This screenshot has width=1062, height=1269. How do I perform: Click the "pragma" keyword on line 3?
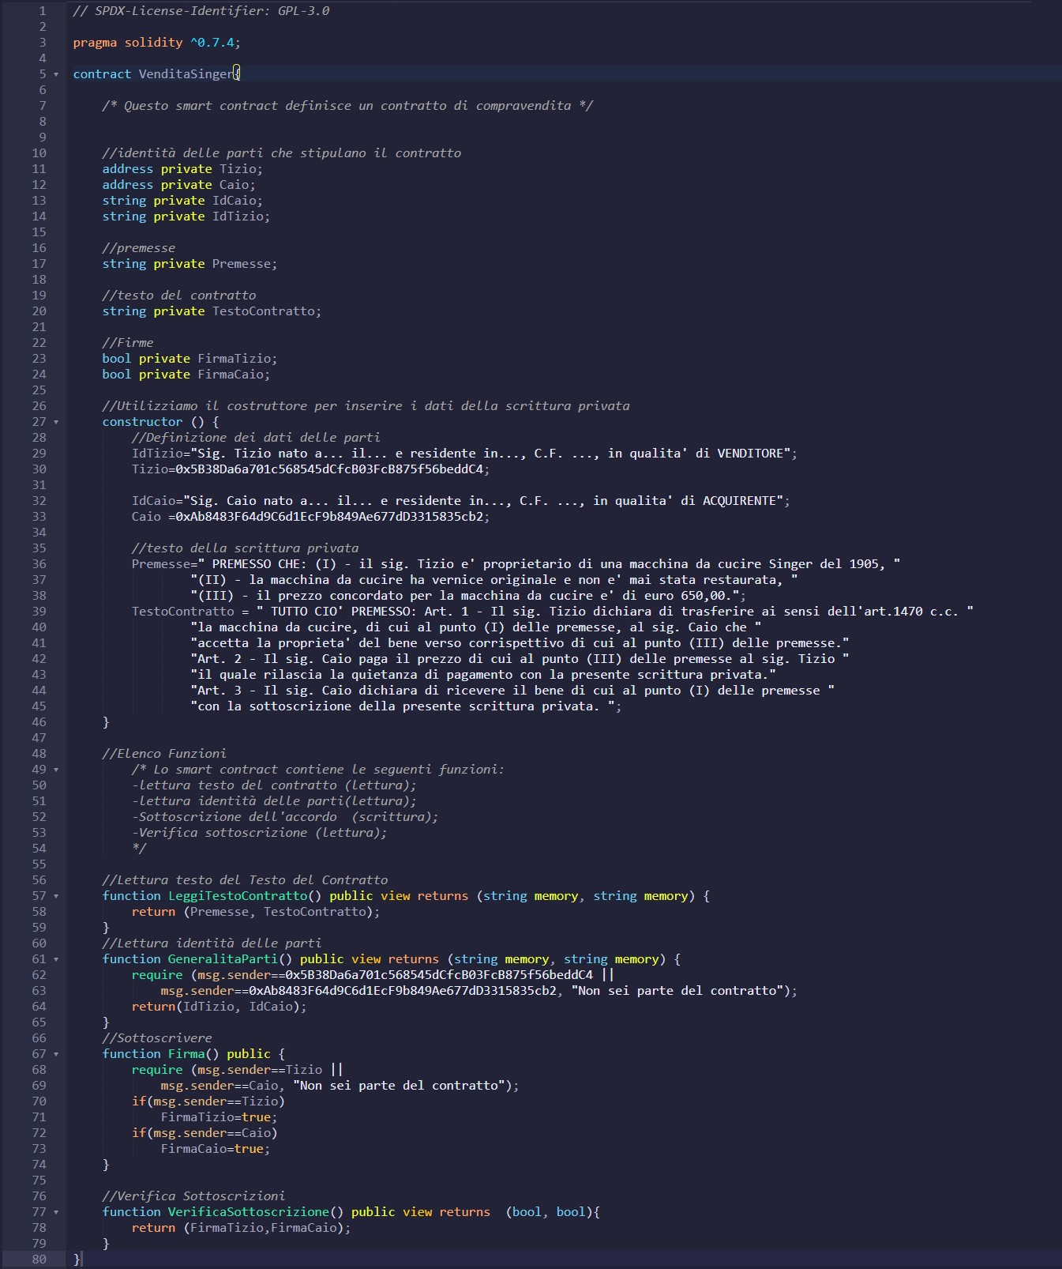point(95,43)
